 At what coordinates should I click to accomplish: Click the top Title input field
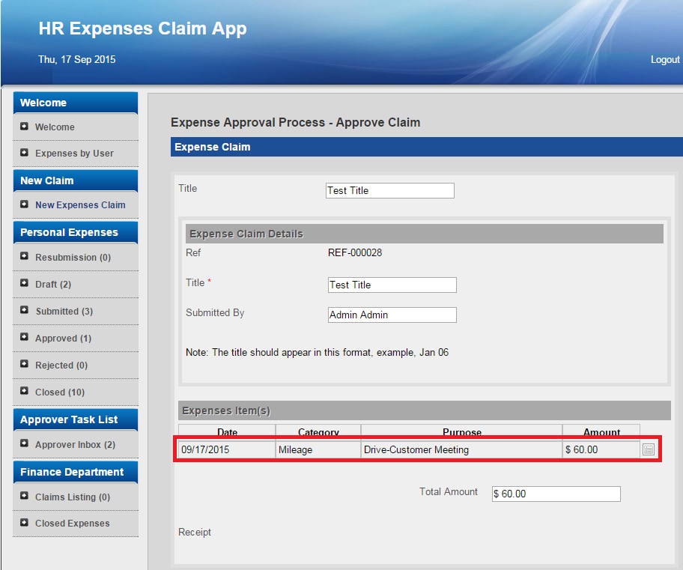[x=389, y=191]
